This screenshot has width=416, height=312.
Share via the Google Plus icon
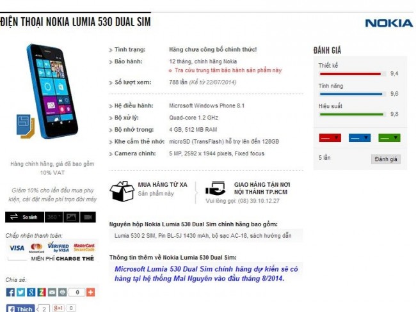click(31, 292)
